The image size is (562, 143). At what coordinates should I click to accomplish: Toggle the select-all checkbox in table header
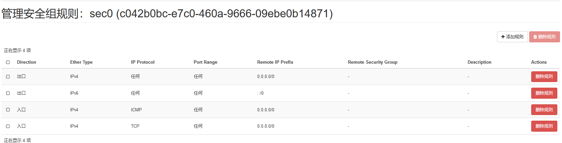pyautogui.click(x=8, y=62)
